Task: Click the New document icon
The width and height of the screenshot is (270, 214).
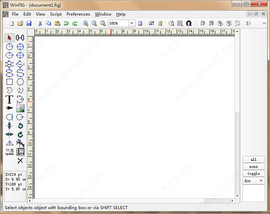Action: coord(12,23)
